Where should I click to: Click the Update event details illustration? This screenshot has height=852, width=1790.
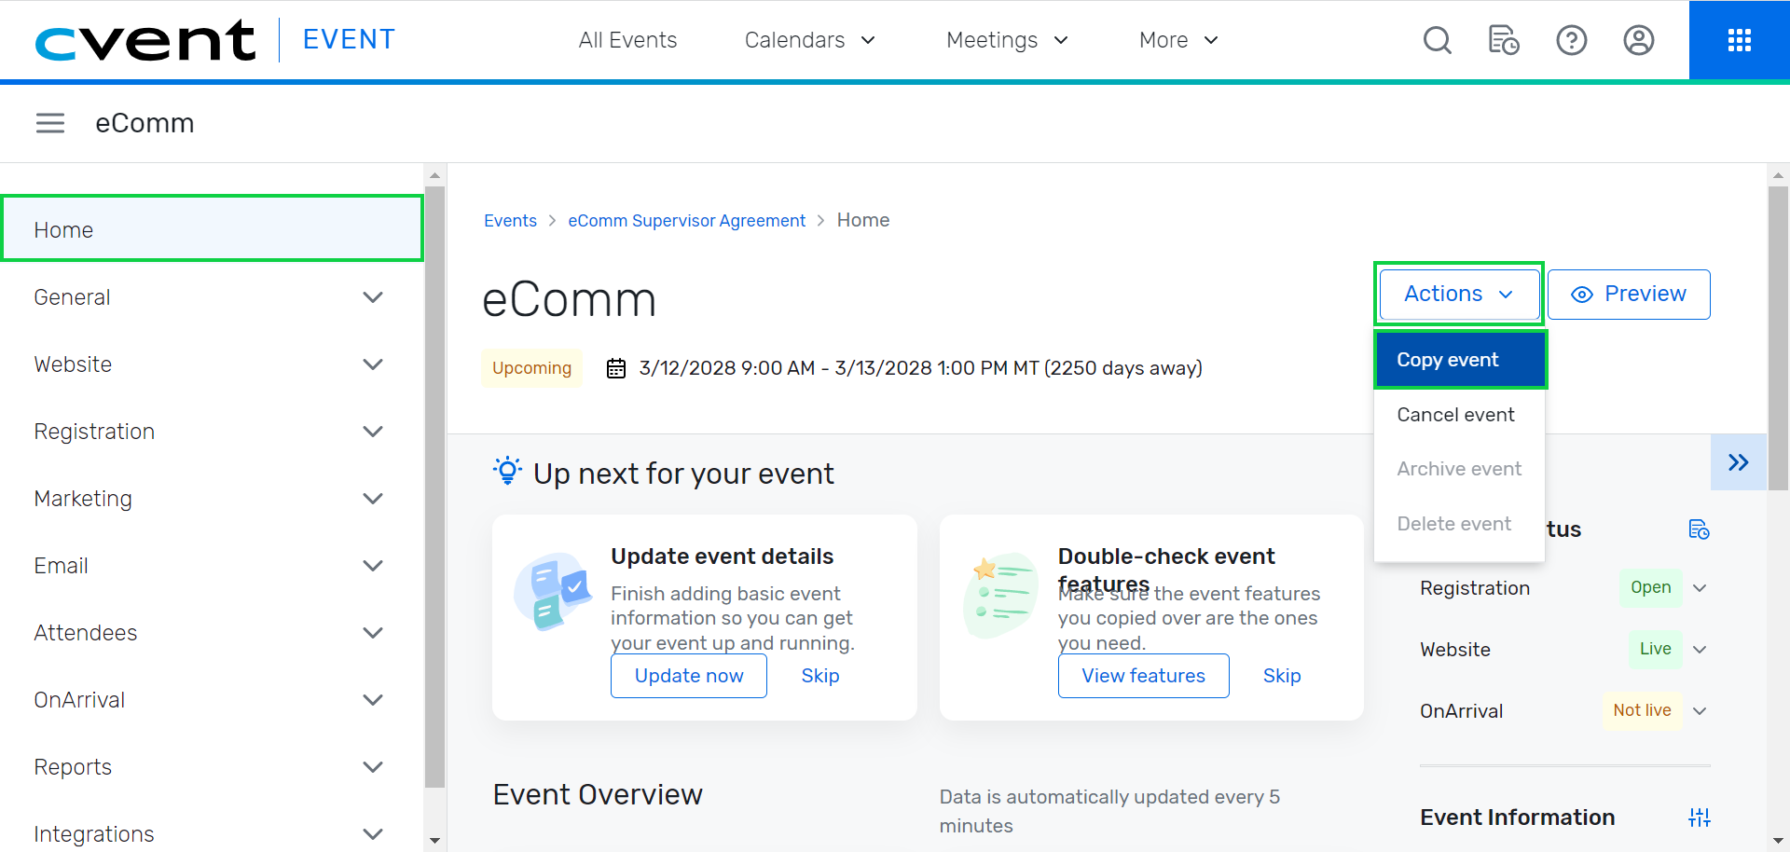[553, 592]
